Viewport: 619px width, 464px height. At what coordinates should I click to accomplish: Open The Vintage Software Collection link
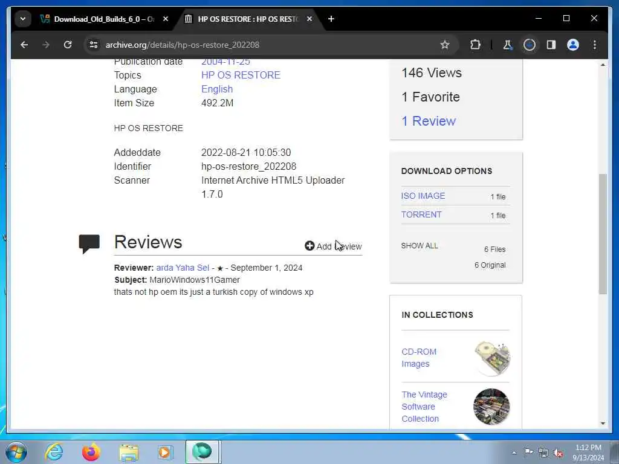[424, 407]
